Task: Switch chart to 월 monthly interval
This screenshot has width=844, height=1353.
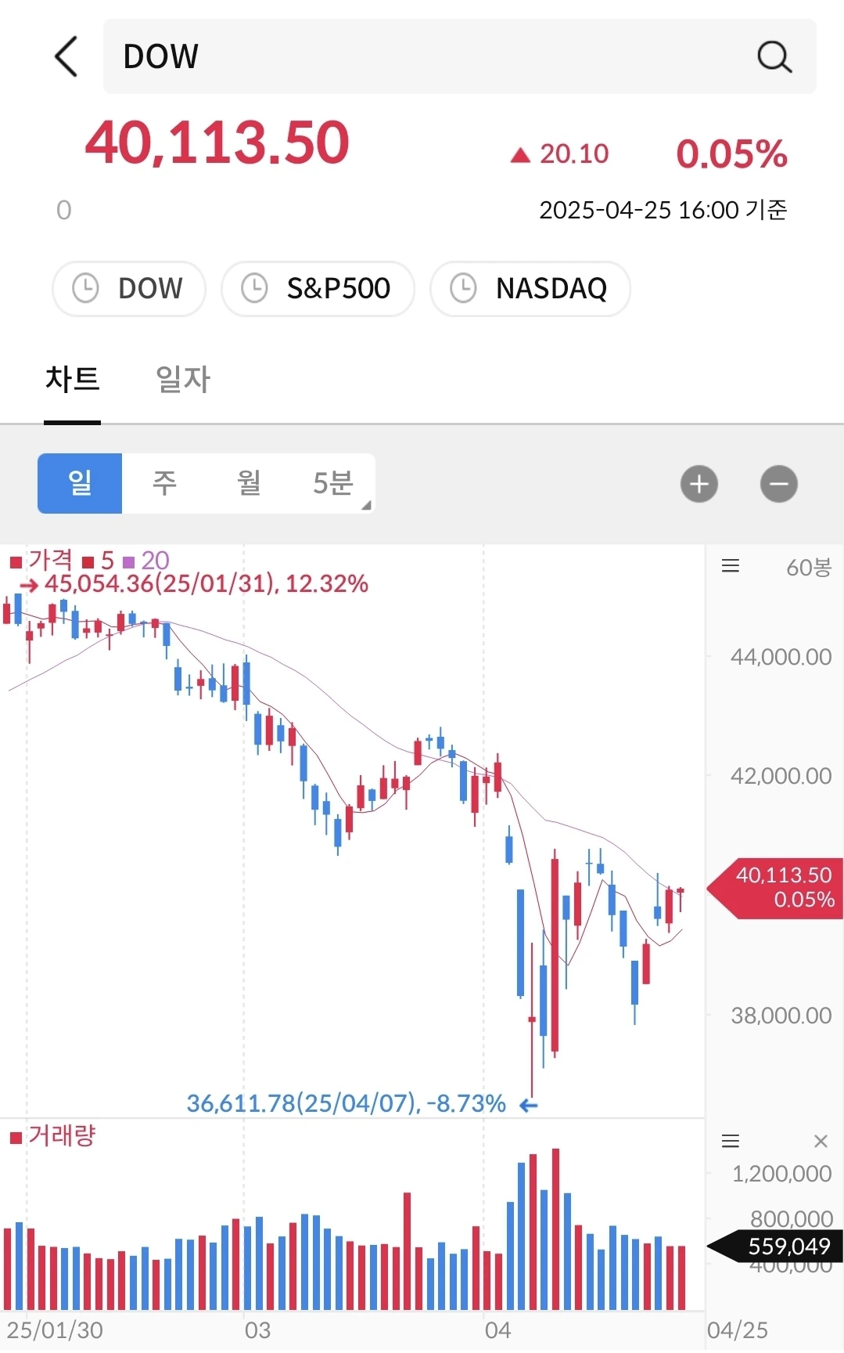Action: tap(249, 483)
